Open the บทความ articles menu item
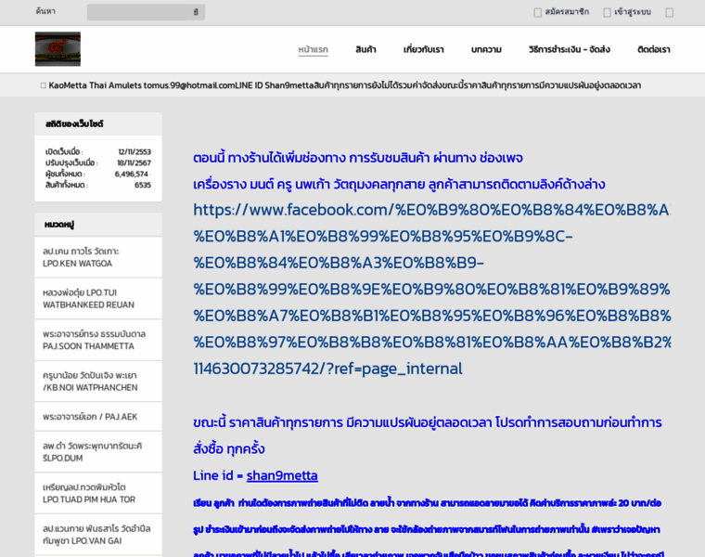Image resolution: width=705 pixels, height=557 pixels. [486, 50]
